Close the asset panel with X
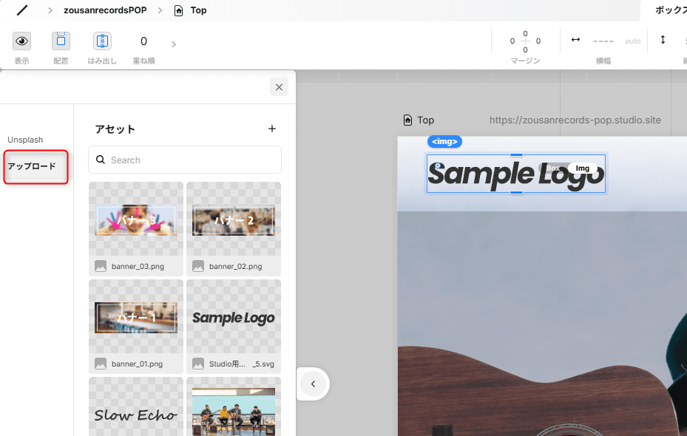This screenshot has width=687, height=436. 279,87
